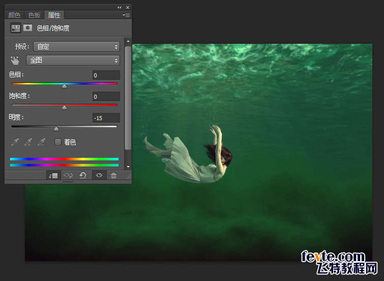Click the 色相 value field
Viewport: 384px width, 281px height.
(x=106, y=75)
